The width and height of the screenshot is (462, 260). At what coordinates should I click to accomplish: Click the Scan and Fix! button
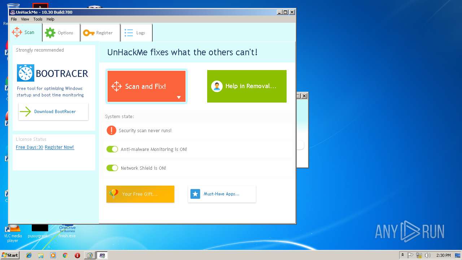click(147, 86)
